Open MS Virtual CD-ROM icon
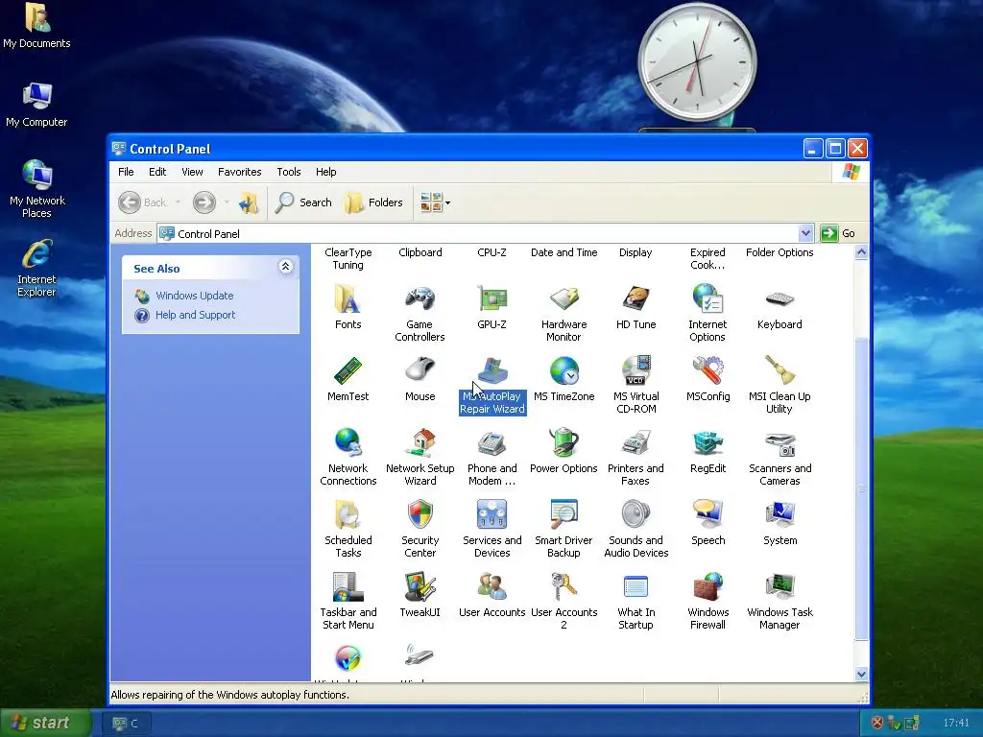The height and width of the screenshot is (737, 983). point(635,371)
